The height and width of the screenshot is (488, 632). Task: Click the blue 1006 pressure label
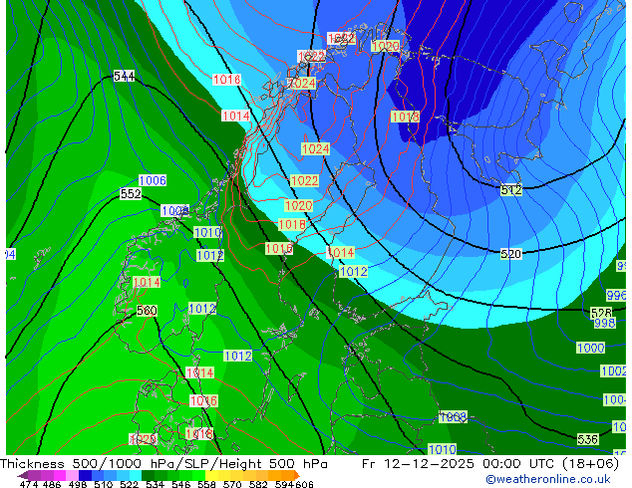153,180
